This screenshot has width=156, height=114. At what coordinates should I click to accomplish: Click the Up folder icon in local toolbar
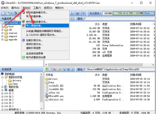pyautogui.click(x=47, y=69)
